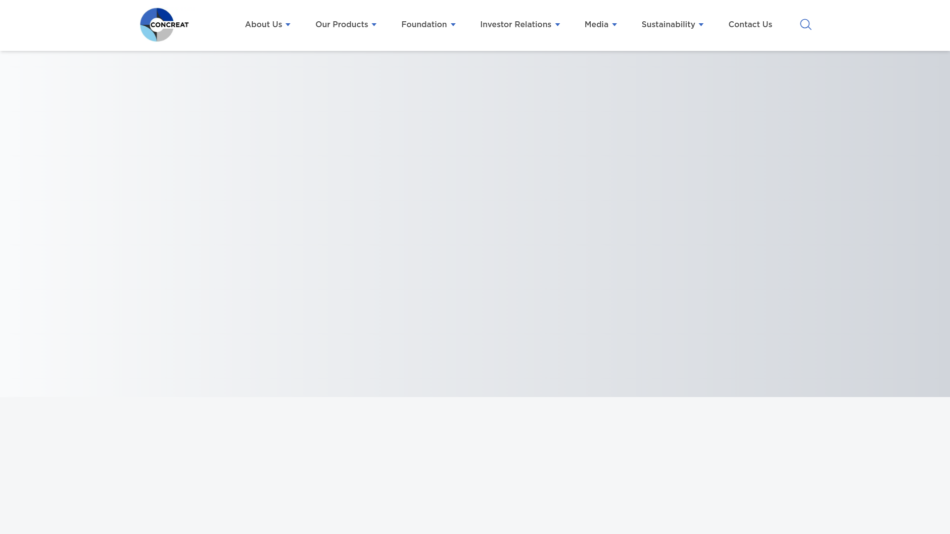Expand the Our Products dropdown arrow
Screen dimensions: 950x534
click(x=374, y=25)
